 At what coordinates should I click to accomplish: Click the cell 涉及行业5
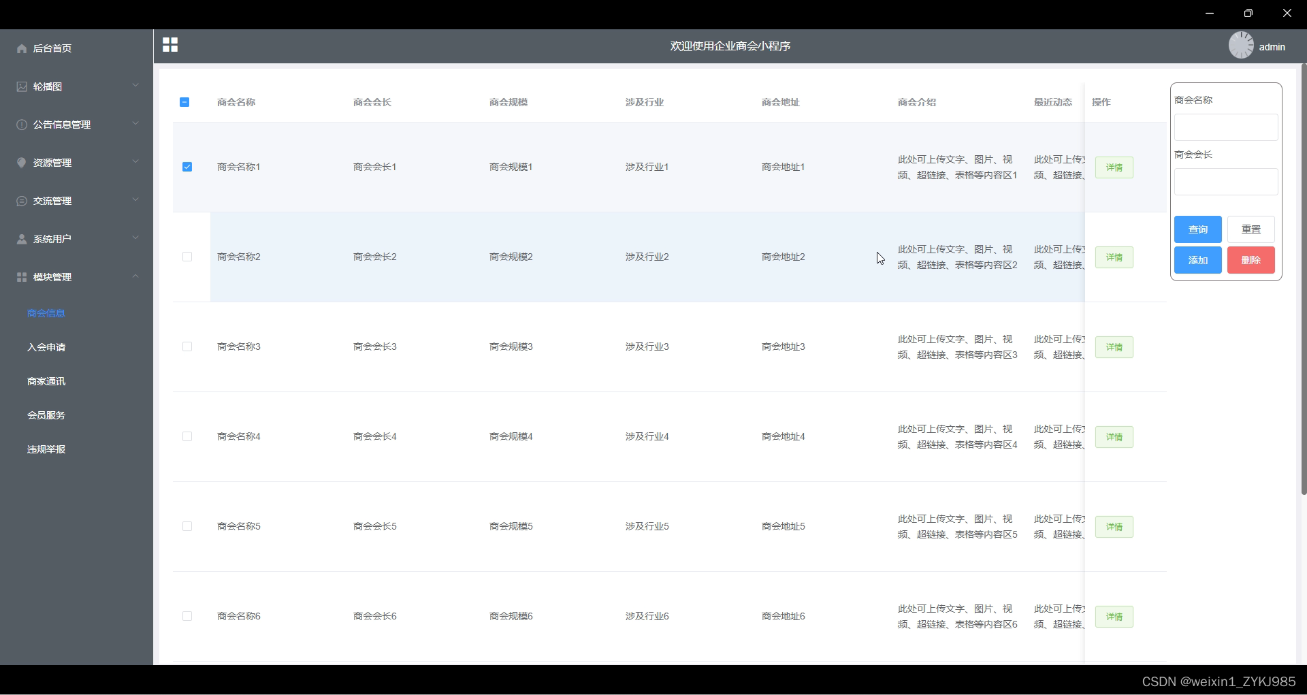coord(647,526)
